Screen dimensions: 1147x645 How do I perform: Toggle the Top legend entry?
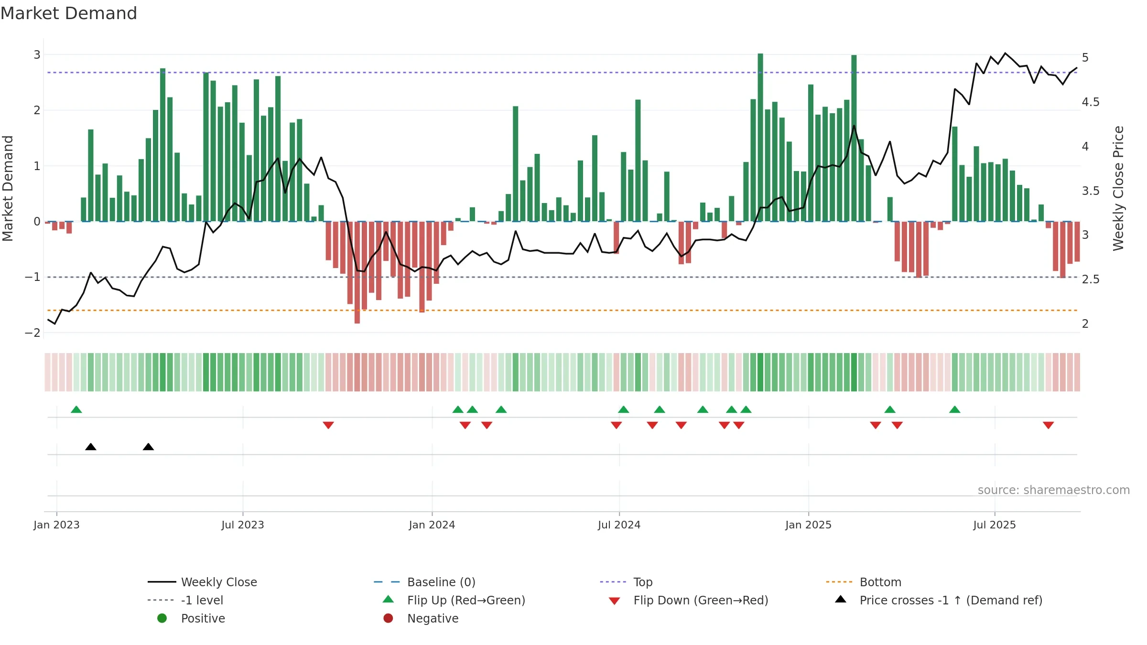pyautogui.click(x=626, y=582)
